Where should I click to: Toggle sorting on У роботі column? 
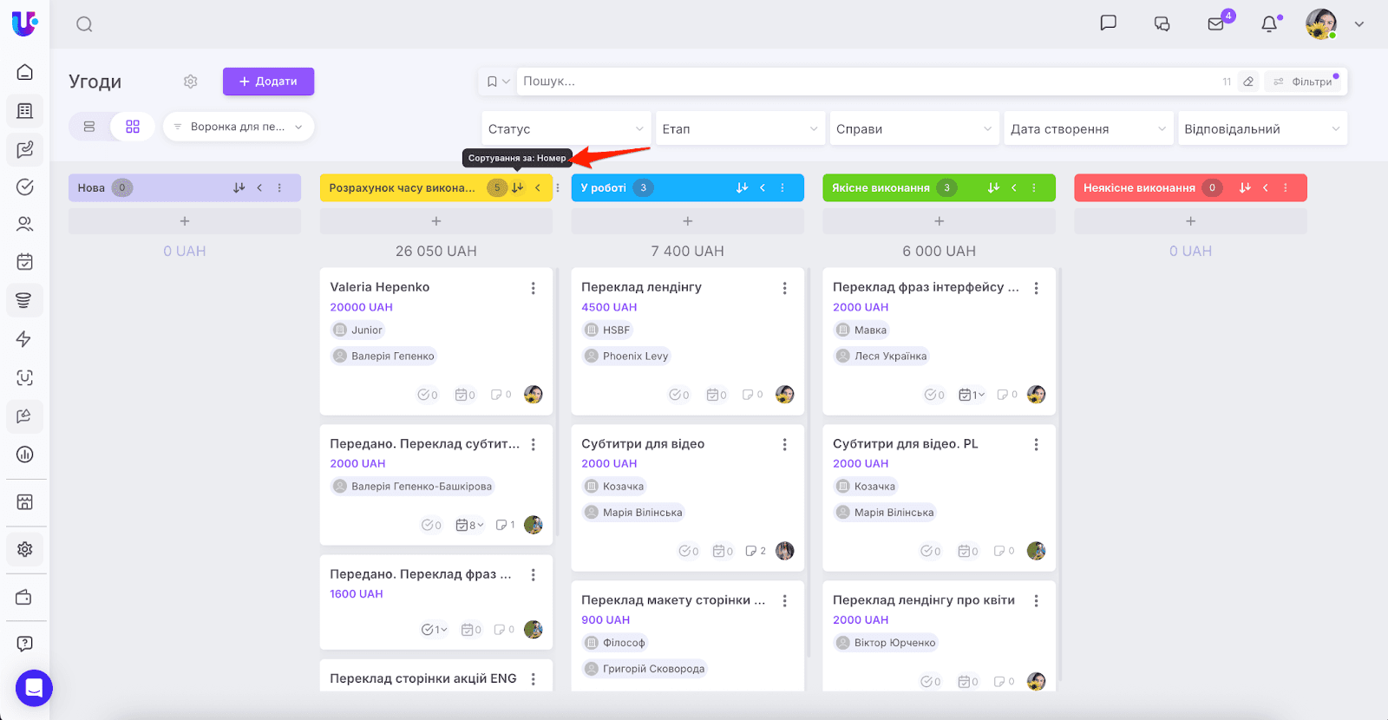click(742, 187)
